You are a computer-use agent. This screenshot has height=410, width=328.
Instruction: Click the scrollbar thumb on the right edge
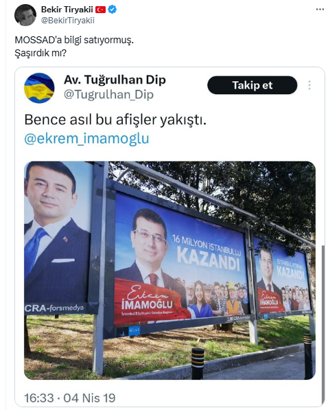tap(323, 325)
